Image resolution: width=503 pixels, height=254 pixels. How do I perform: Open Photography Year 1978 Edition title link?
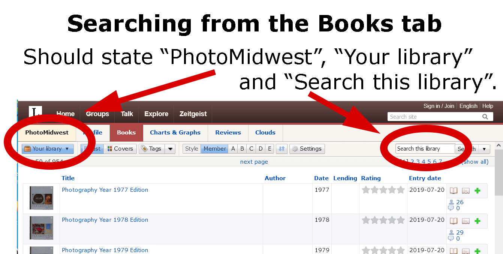(x=105, y=220)
